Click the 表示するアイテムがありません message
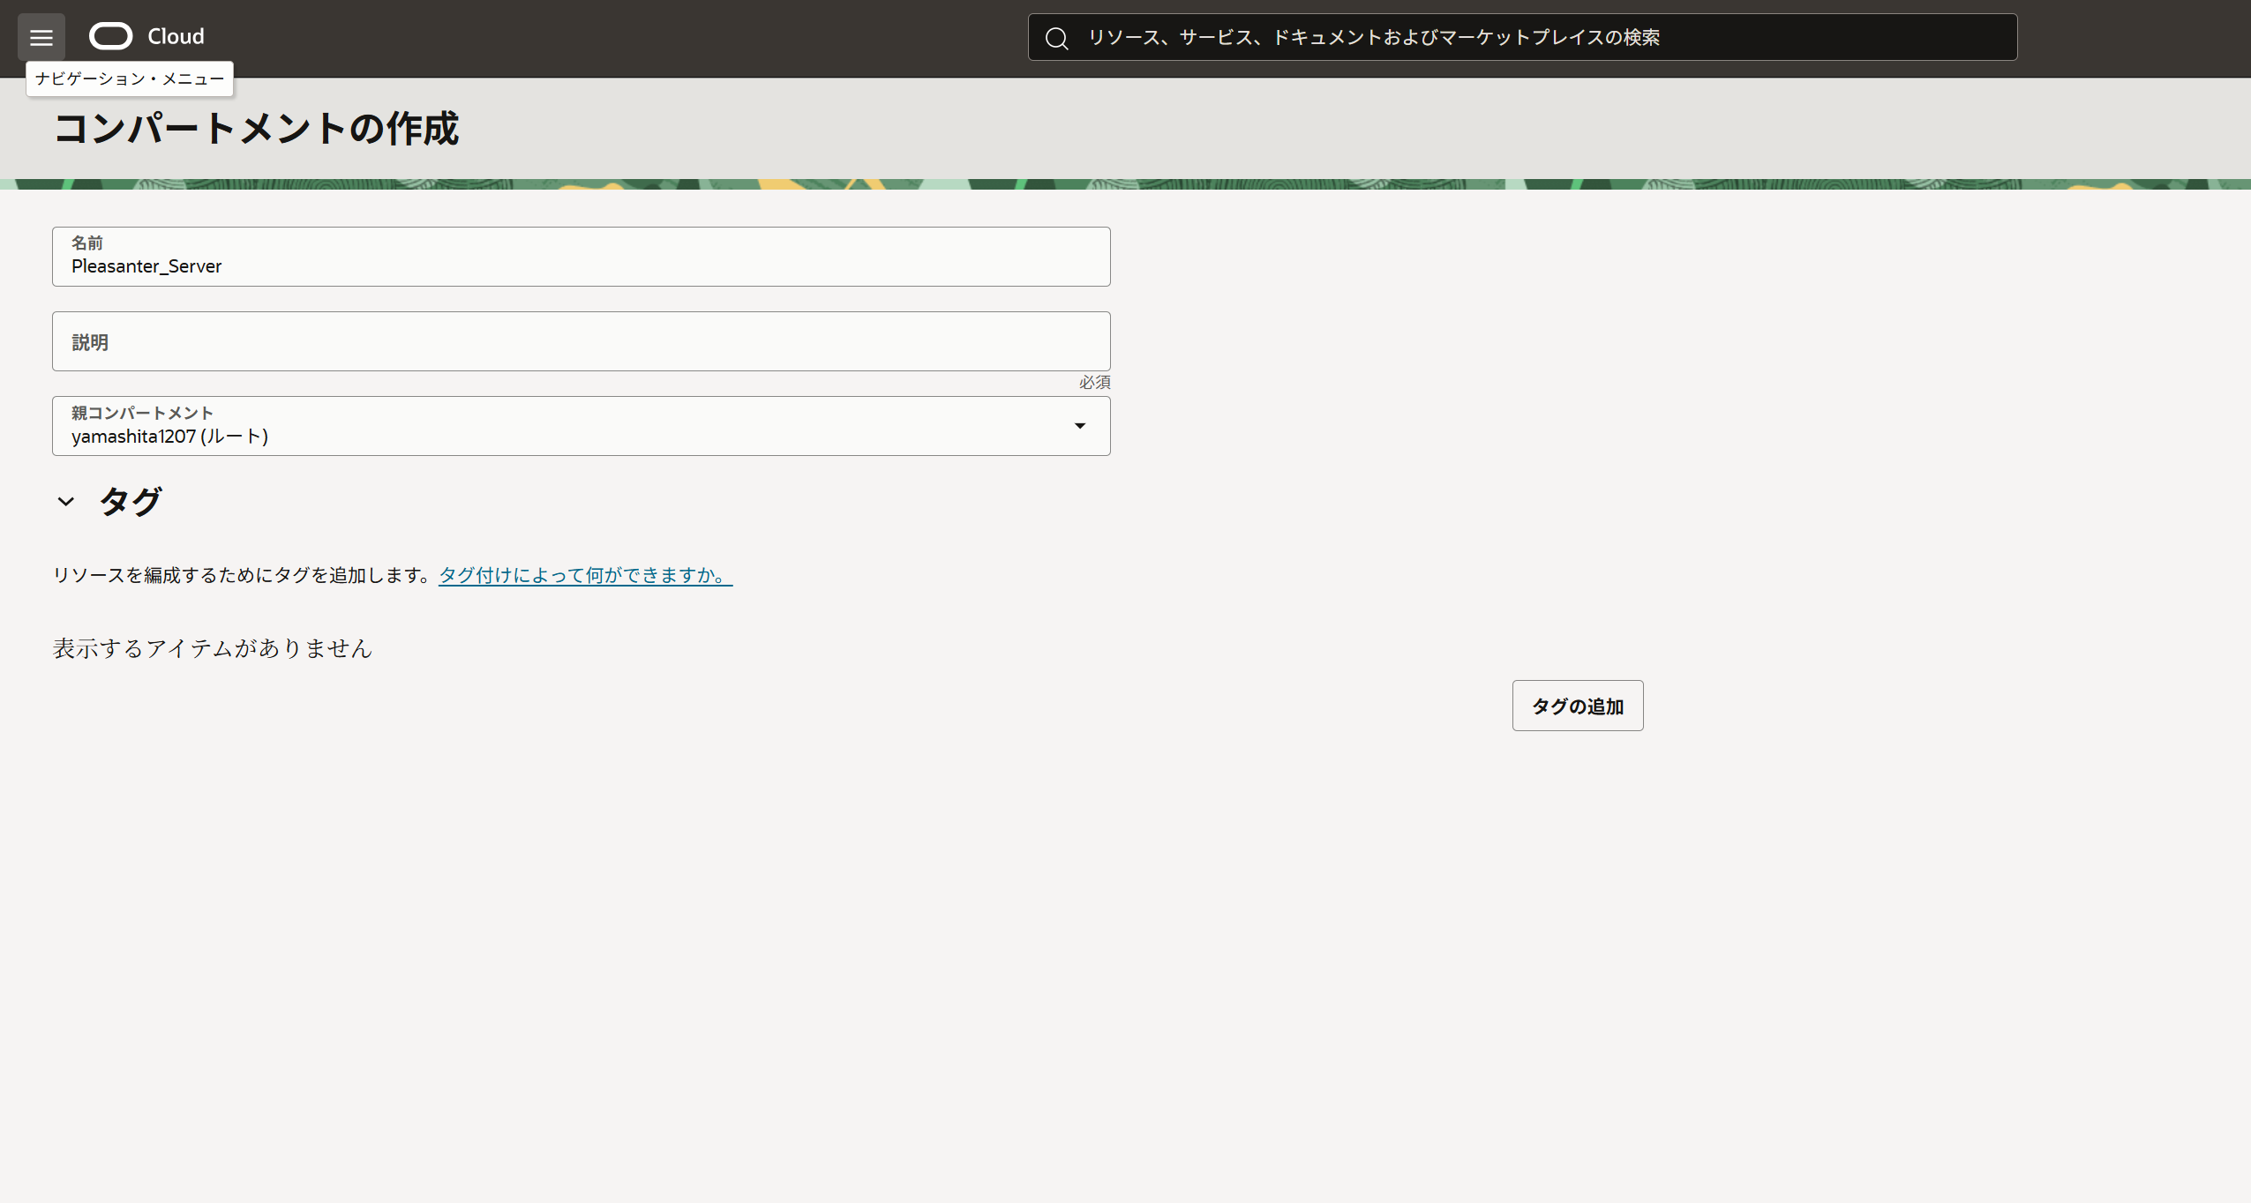The height and width of the screenshot is (1203, 2251). (x=213, y=648)
